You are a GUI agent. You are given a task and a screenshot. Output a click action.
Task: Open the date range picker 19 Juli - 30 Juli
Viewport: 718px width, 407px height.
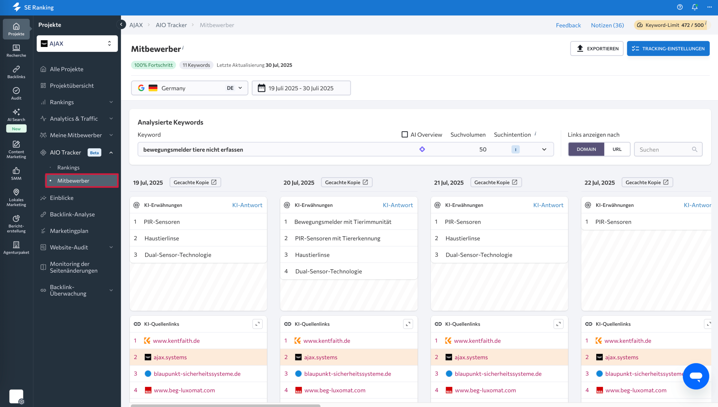(x=301, y=88)
